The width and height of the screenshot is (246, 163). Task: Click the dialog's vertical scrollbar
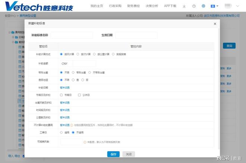219,89
